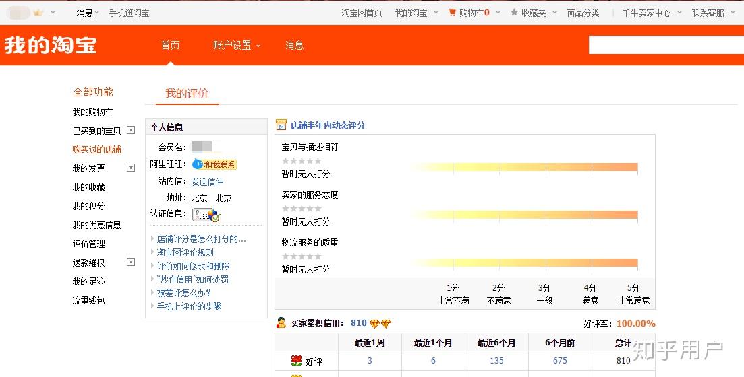The height and width of the screenshot is (377, 744).
Task: Click the star rating under 物流服务的质量
Action: [302, 256]
